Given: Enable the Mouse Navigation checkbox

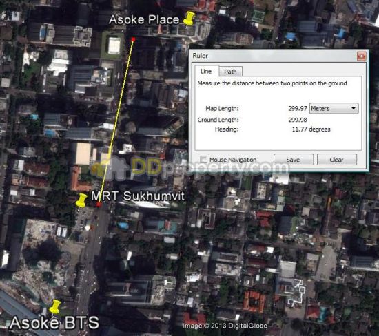Looking at the screenshot, I should click(203, 160).
